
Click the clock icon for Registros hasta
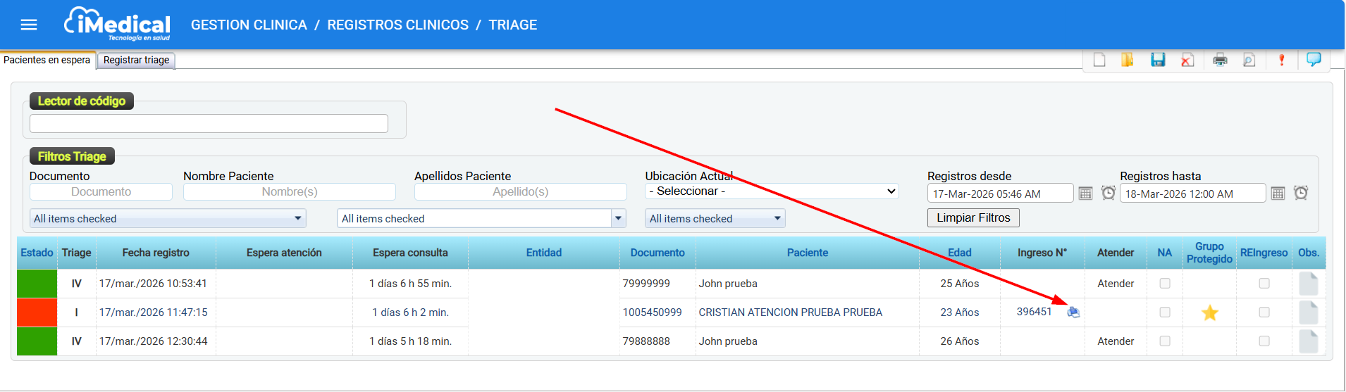(x=1301, y=193)
